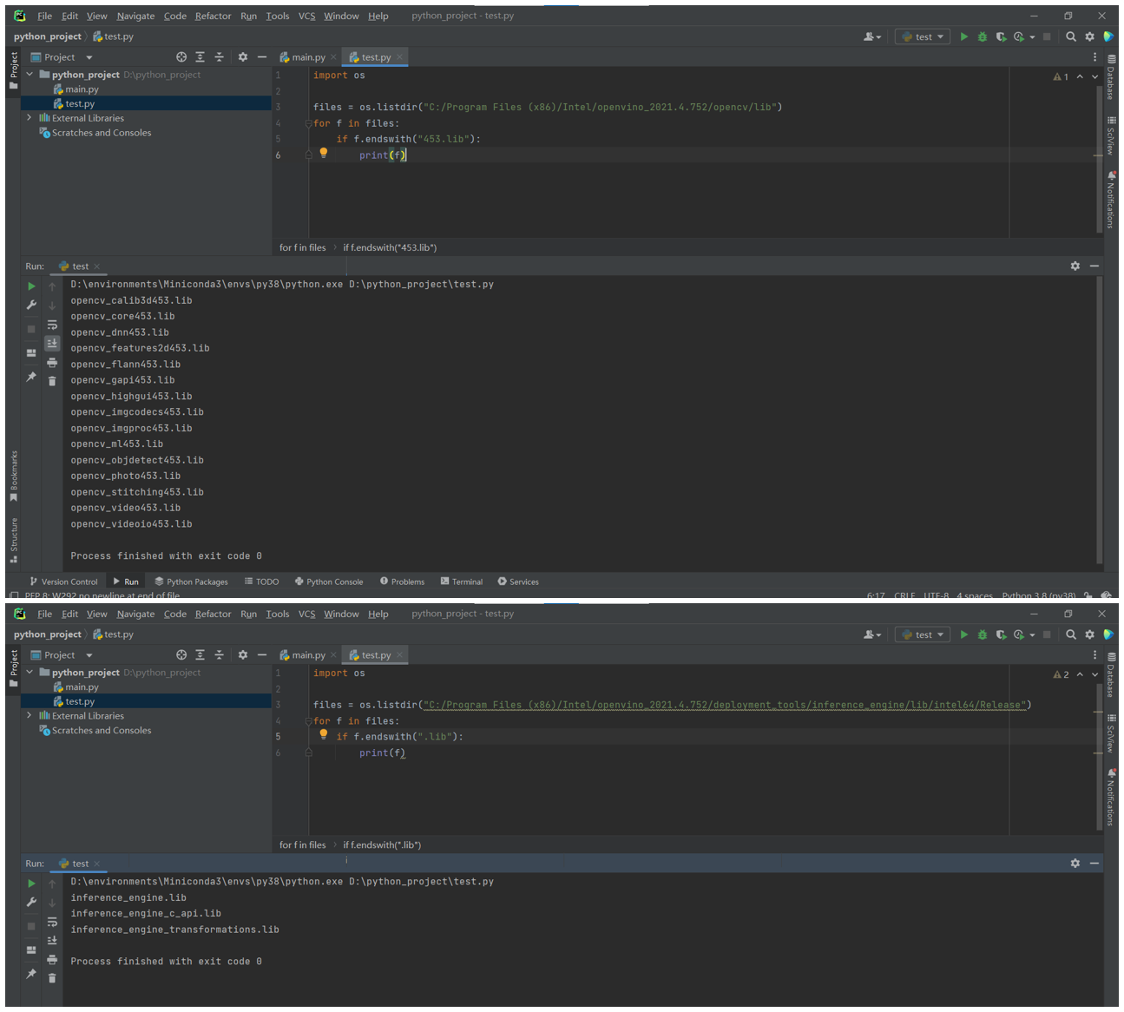Run 'test' with top window's green toolbar arrow
The image size is (1124, 1012).
(963, 36)
